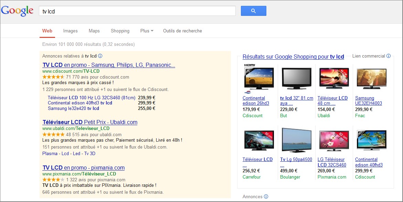
Task: Click the Fnac merchant name
Action: point(360,116)
